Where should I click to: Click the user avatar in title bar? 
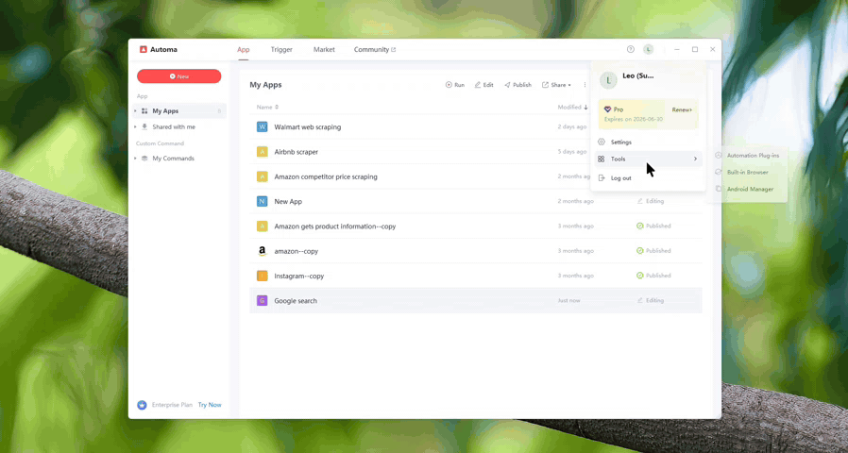pos(649,49)
